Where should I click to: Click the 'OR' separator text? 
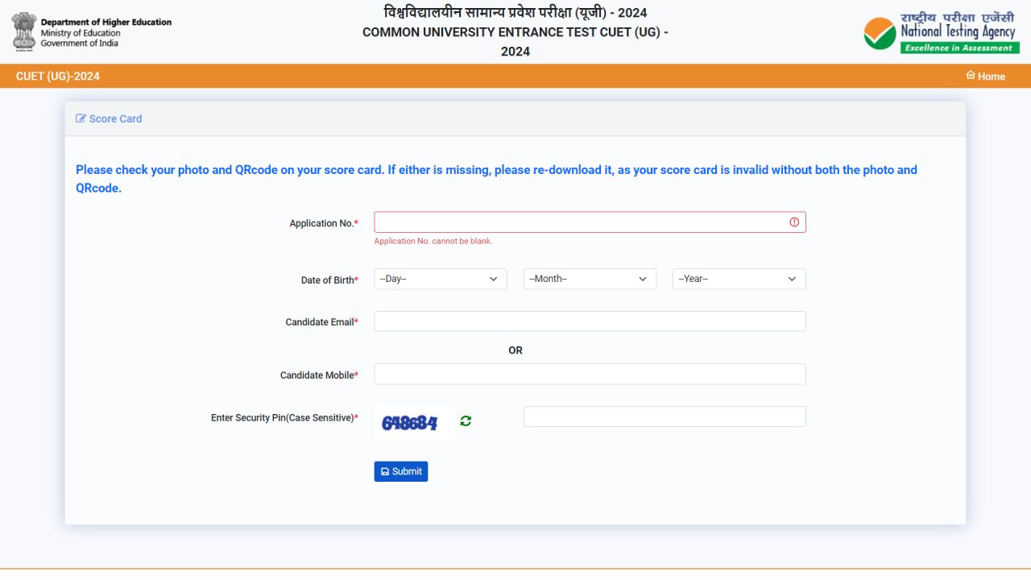point(515,350)
